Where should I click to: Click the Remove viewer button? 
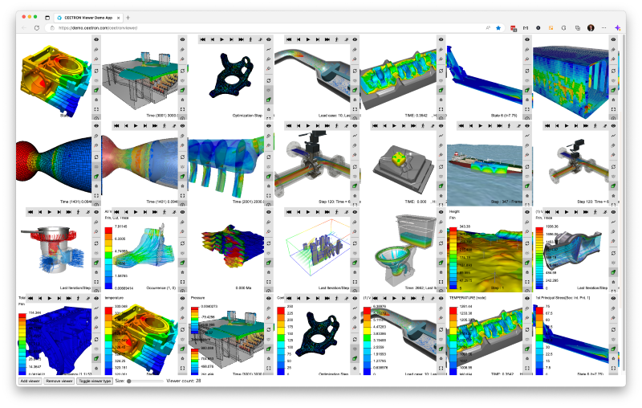click(58, 381)
